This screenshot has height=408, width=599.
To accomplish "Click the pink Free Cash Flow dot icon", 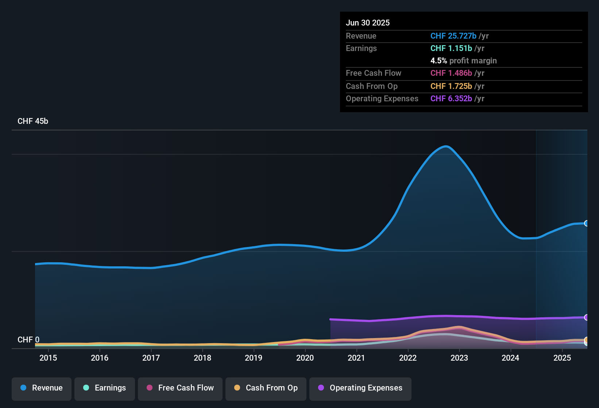I will 149,388.
